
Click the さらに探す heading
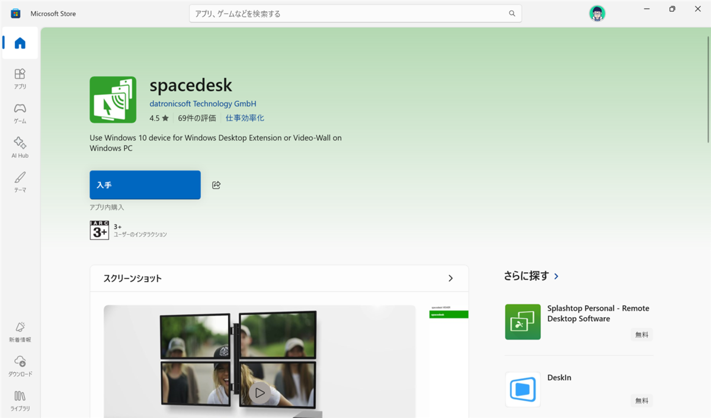click(526, 276)
